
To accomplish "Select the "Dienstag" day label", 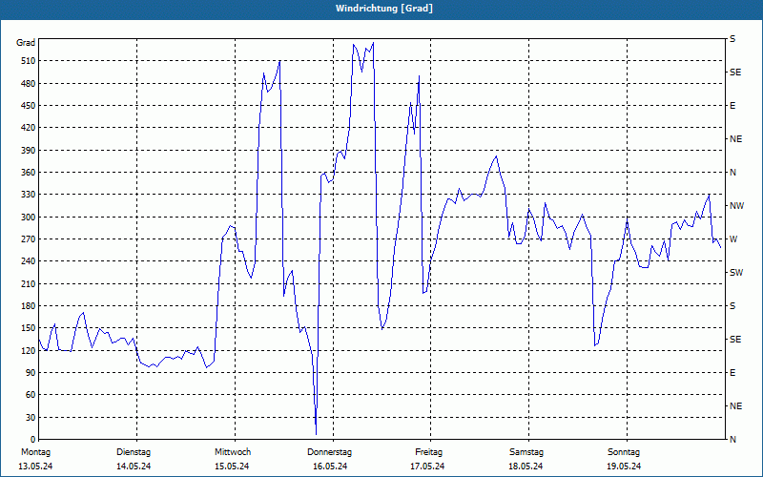I will (134, 452).
